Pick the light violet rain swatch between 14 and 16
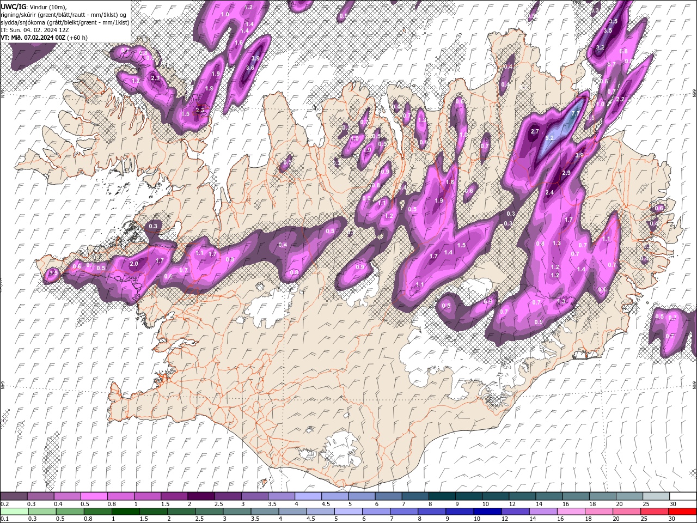 click(x=543, y=511)
